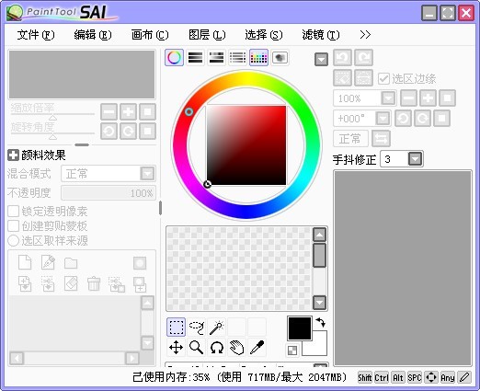
Task: Swap foreground and background colors arrow
Action: 321,322
